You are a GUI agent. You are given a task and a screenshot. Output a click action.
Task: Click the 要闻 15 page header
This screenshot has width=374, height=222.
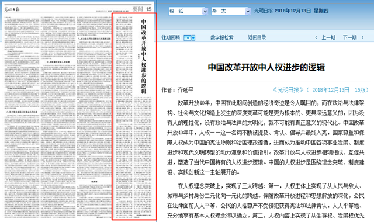click(x=142, y=9)
